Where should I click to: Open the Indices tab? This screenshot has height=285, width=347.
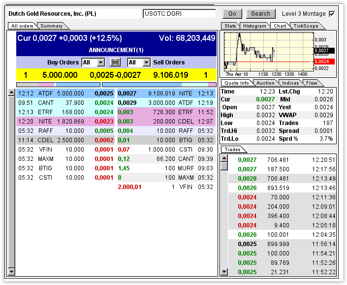click(x=290, y=83)
